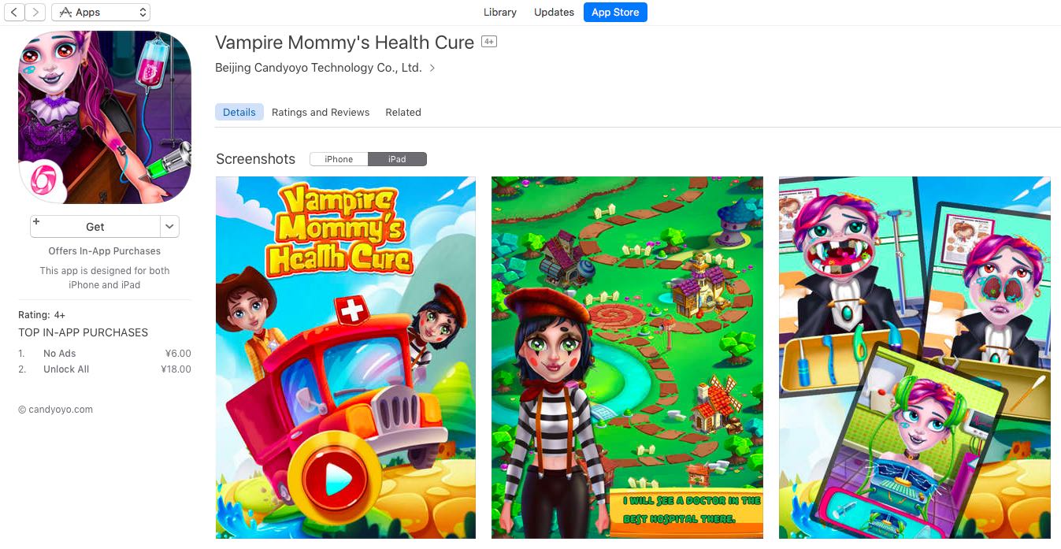Open the Ratings and Reviews tab

[321, 112]
